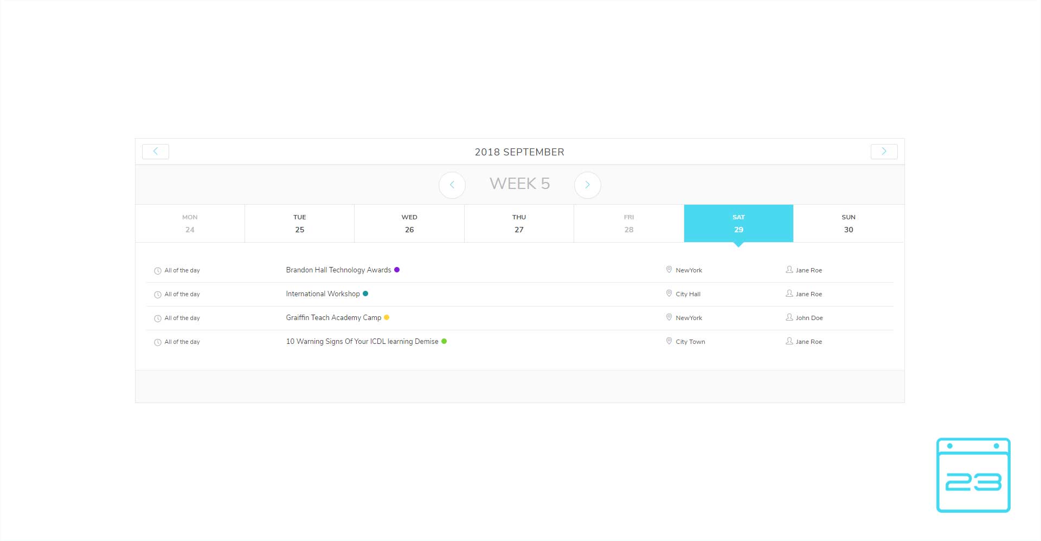Viewport: 1041px width, 541px height.
Task: Select Saturday 29 day tab
Action: pos(738,223)
